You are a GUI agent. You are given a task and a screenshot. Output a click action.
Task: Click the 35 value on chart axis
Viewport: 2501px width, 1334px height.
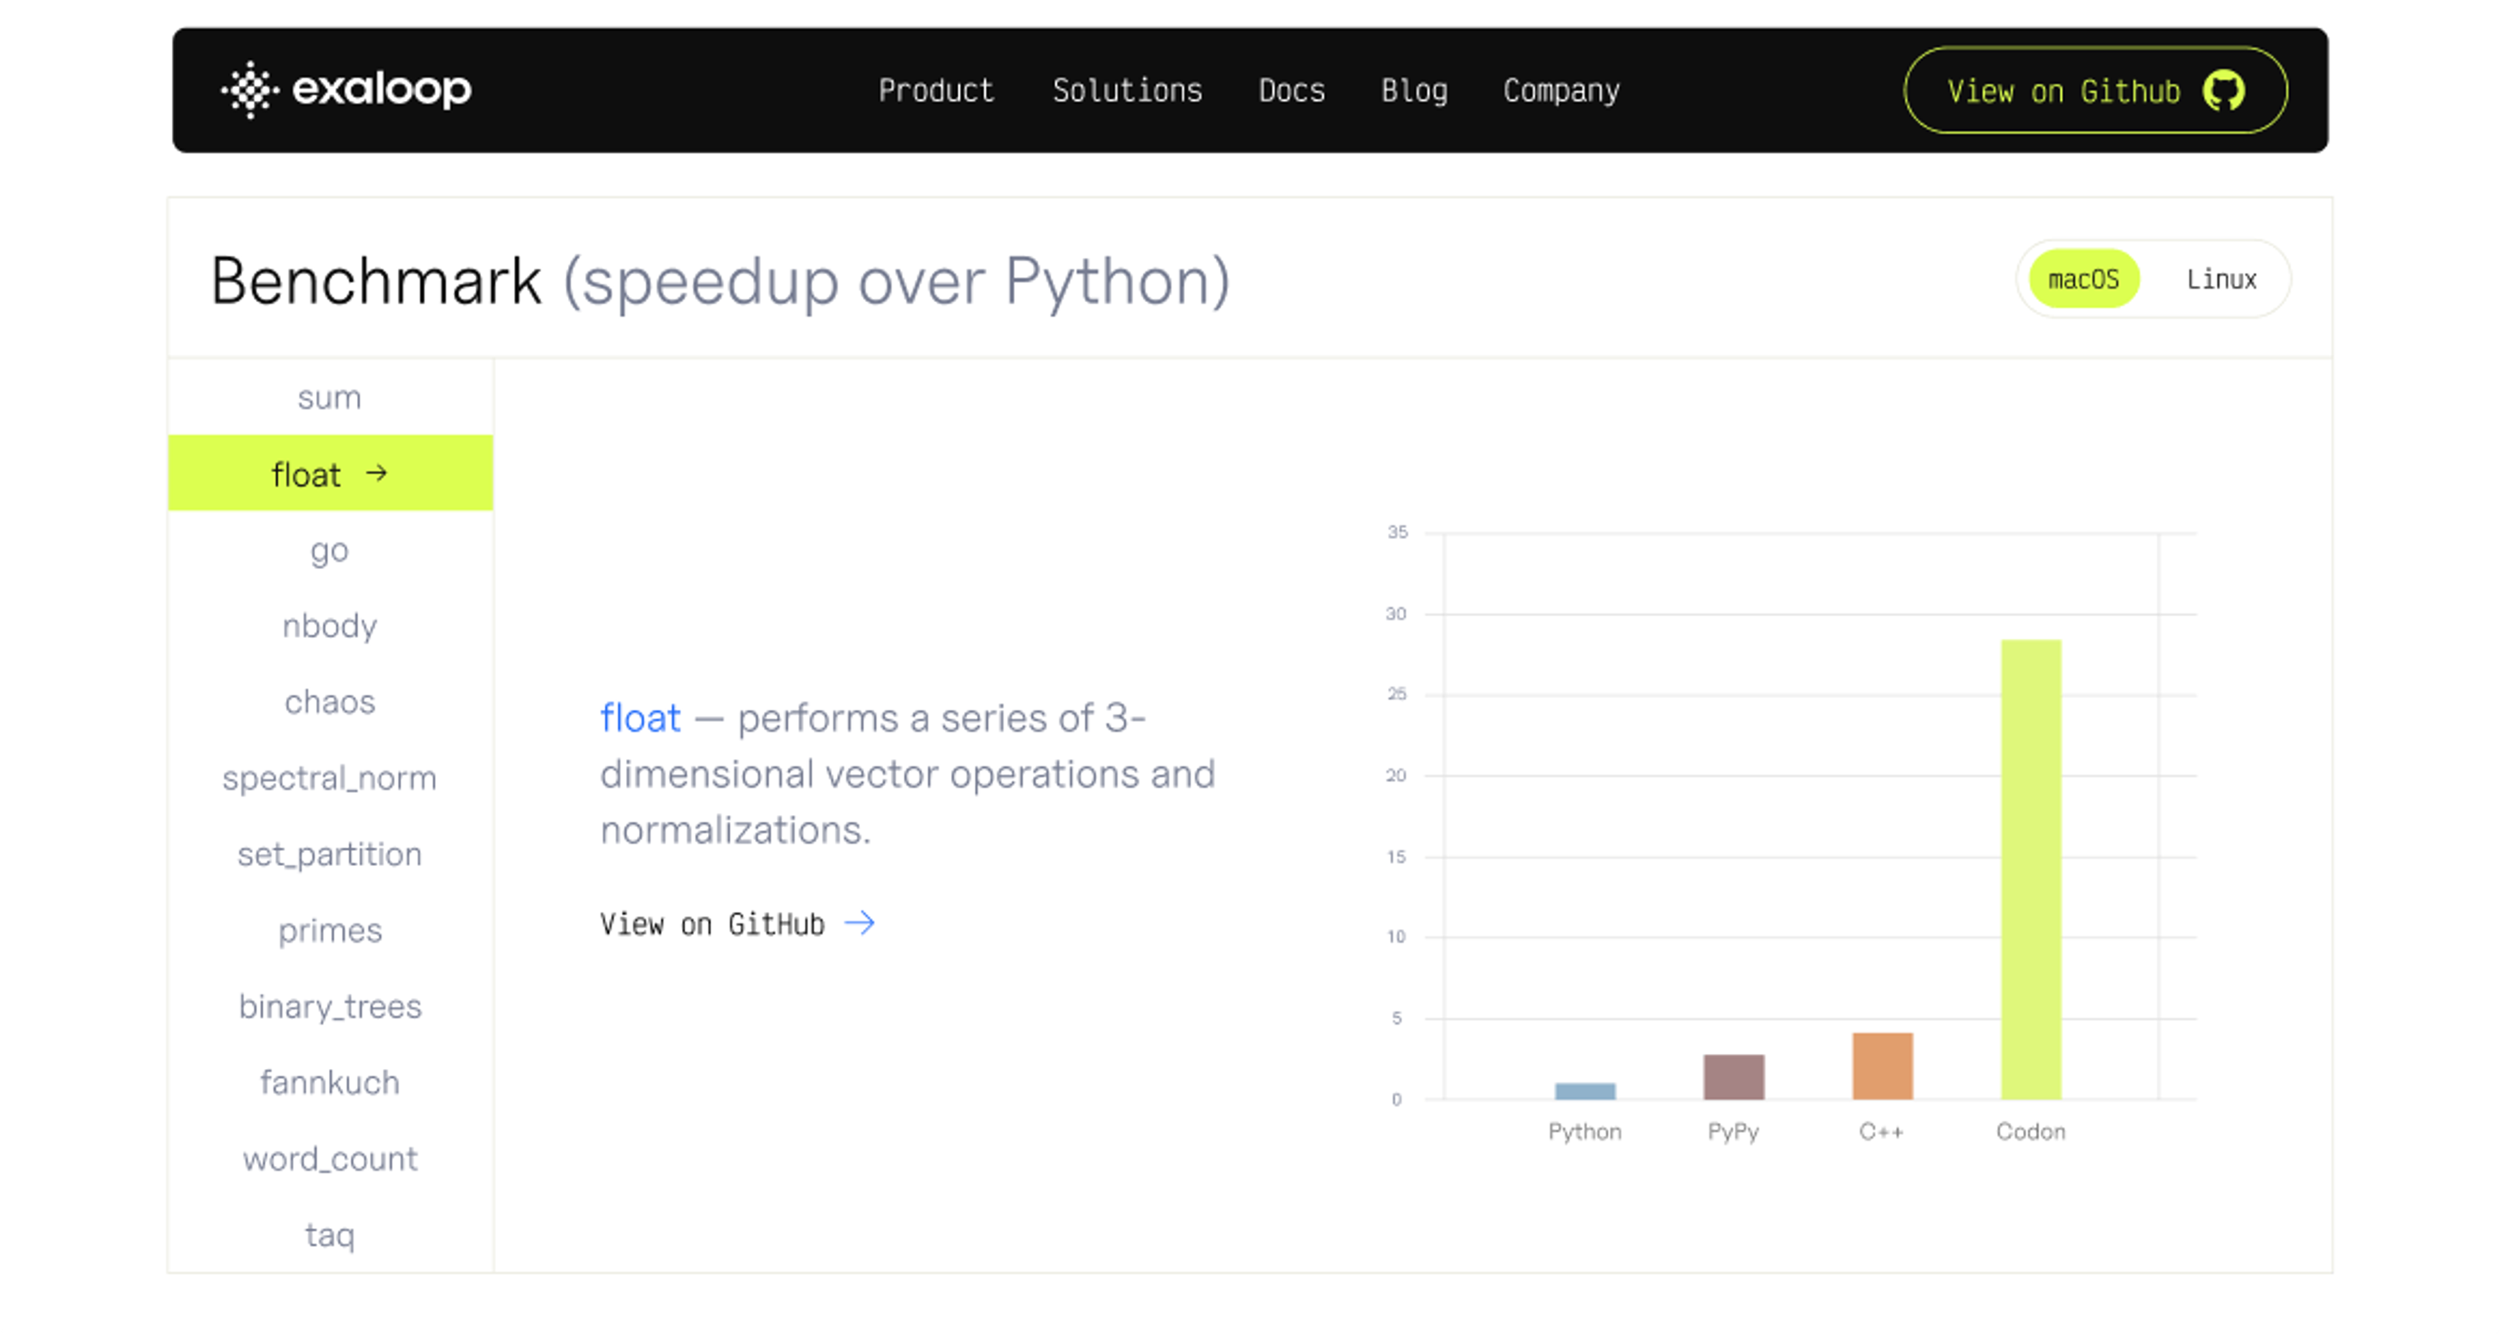point(1397,532)
